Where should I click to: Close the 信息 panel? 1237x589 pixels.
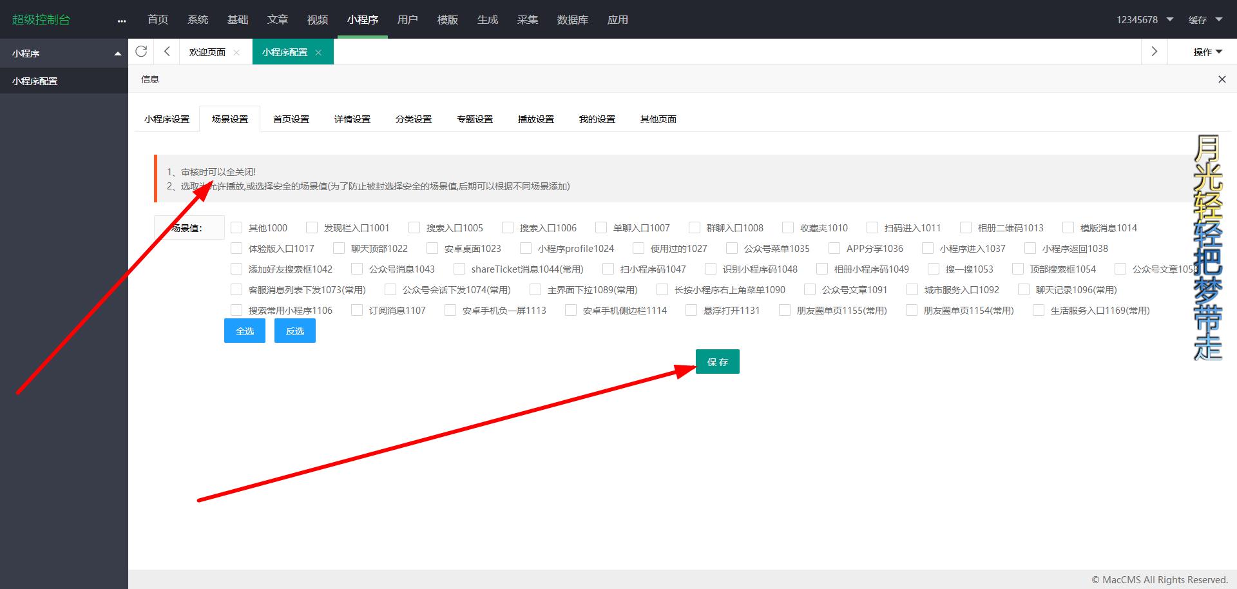[1222, 79]
